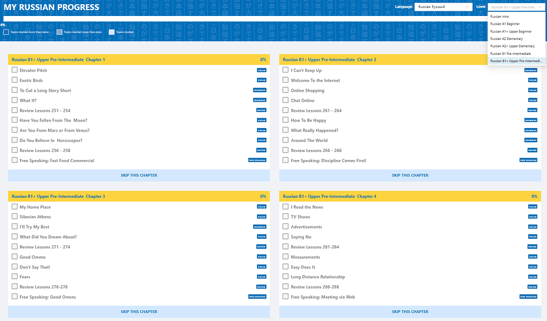The image size is (547, 321).
Task: Click the GRAMMAR badge beside To Cut a Long Story Short
Action: tap(260, 90)
